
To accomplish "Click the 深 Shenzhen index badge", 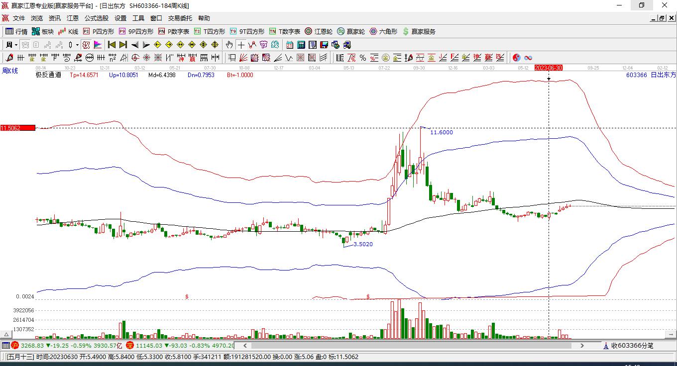I will [130, 345].
